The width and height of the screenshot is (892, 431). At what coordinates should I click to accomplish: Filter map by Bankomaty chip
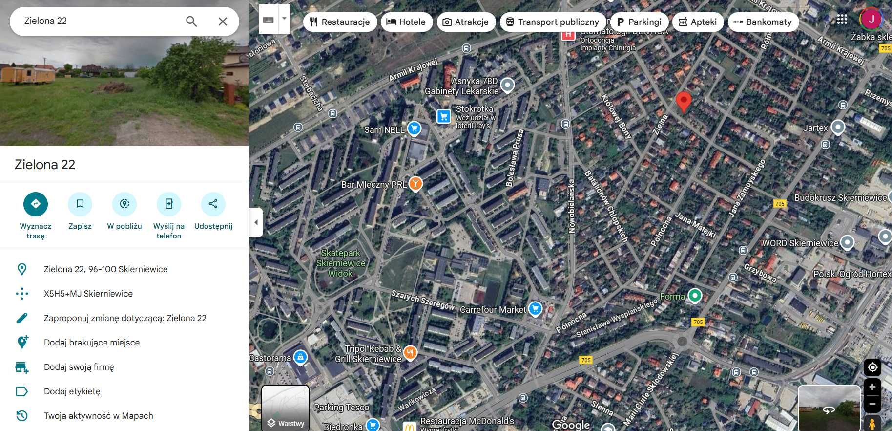(x=763, y=22)
